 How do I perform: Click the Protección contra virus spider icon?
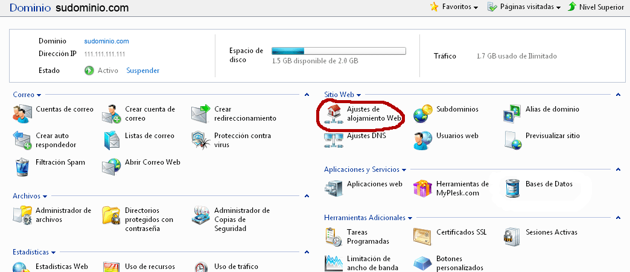pyautogui.click(x=201, y=141)
